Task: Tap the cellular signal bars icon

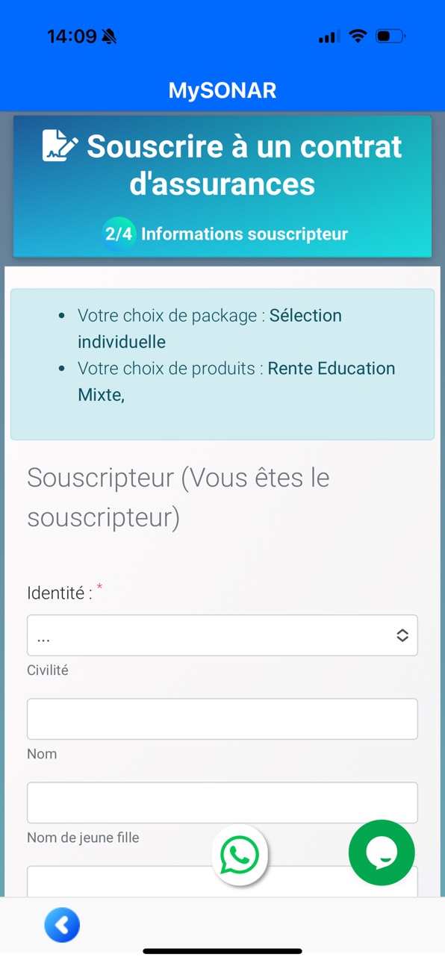Action: click(x=329, y=37)
